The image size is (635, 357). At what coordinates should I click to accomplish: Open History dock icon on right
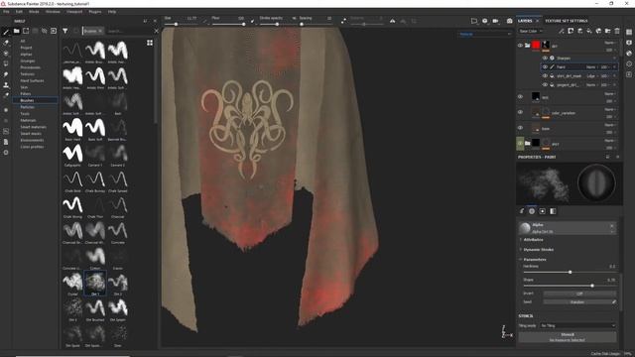(629, 63)
